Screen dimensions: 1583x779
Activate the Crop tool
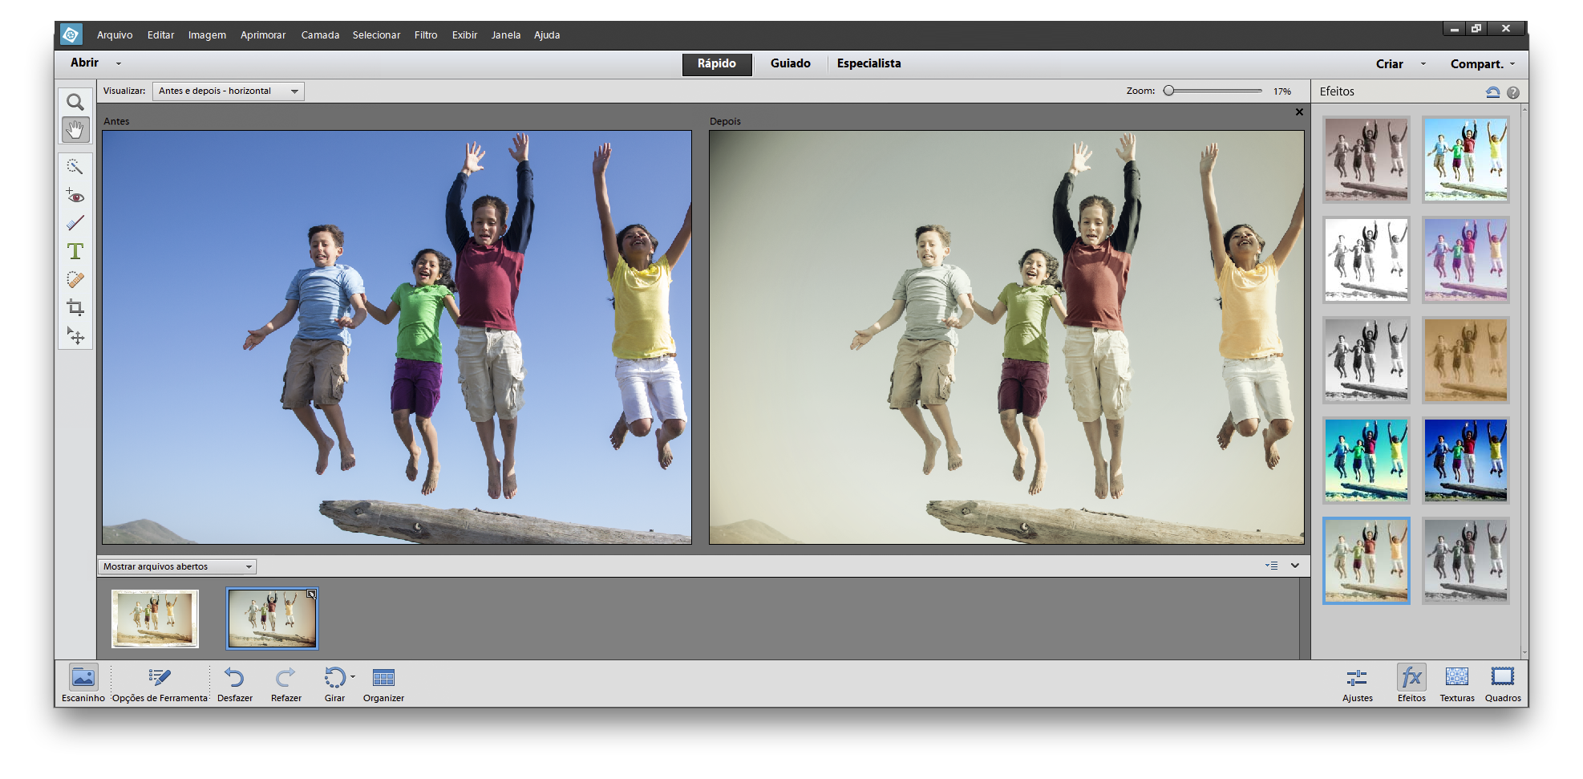(x=75, y=307)
